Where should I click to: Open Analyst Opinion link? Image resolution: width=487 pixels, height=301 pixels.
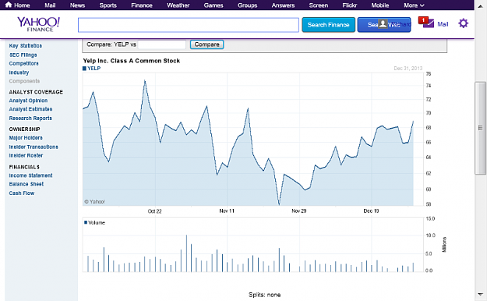(28, 101)
